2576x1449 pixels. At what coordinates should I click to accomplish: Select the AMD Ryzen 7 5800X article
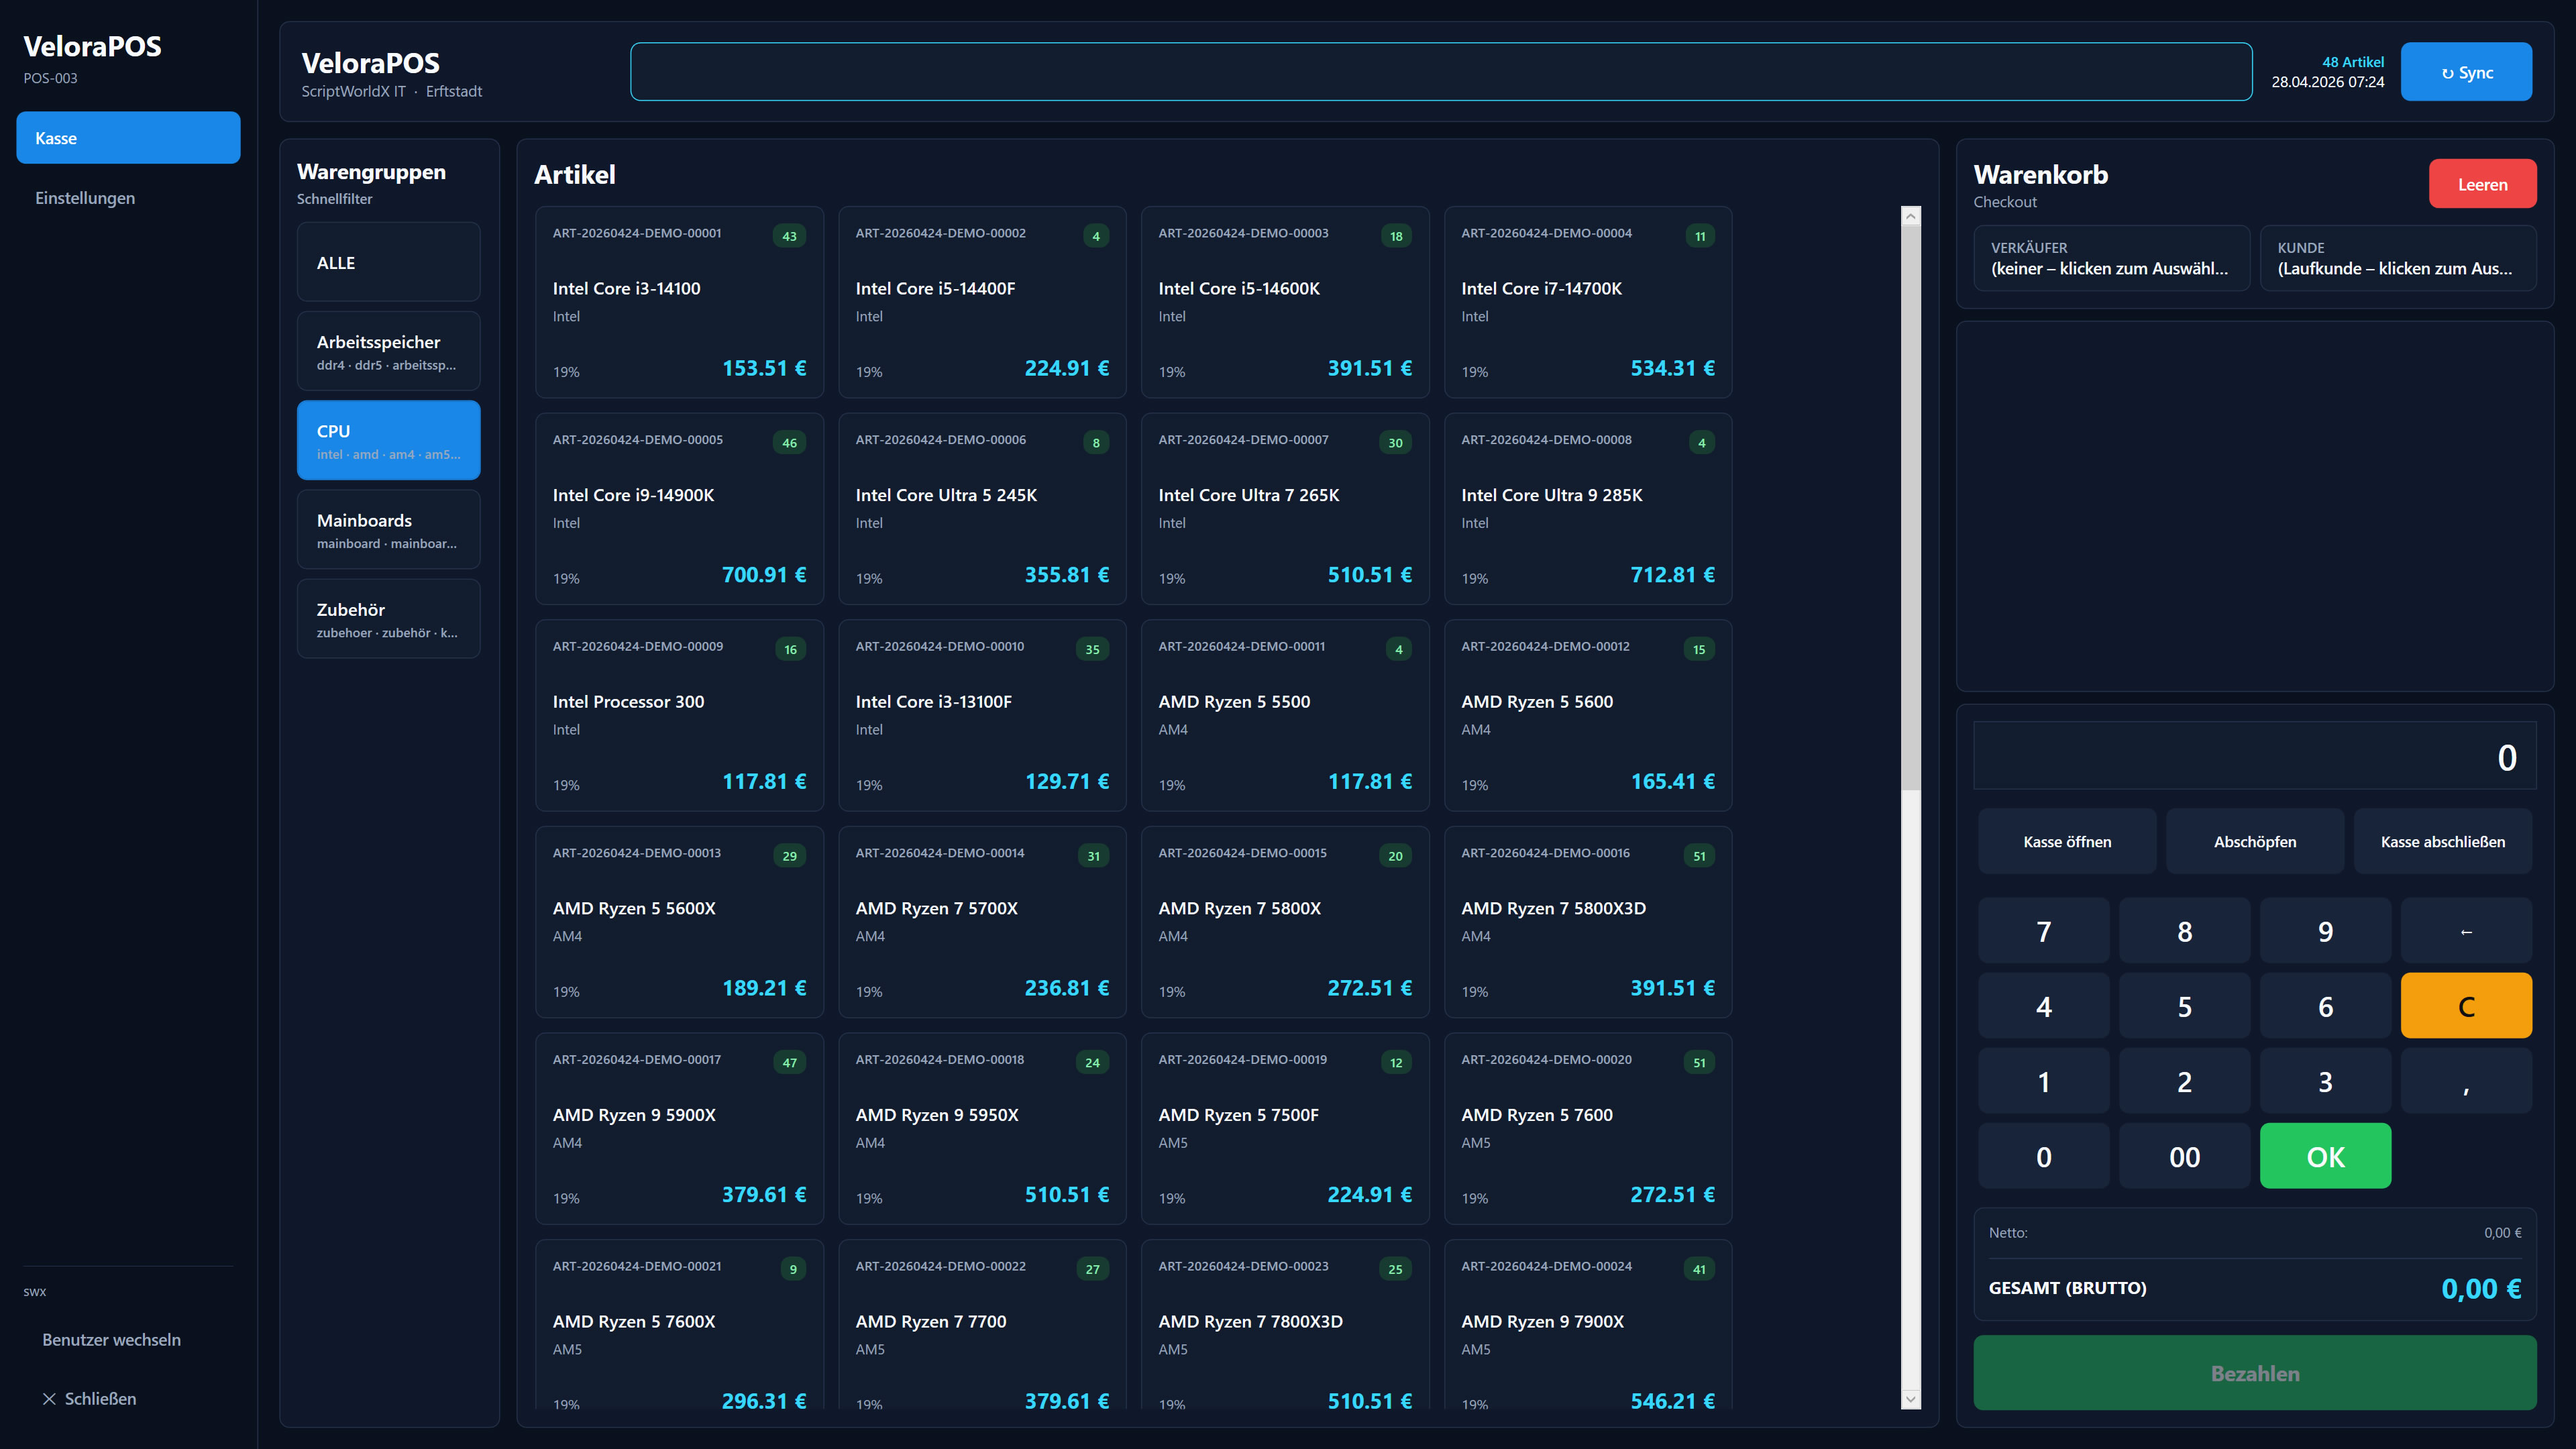point(1285,922)
